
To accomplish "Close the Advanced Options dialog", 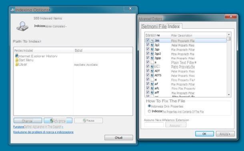I will point(231,16).
